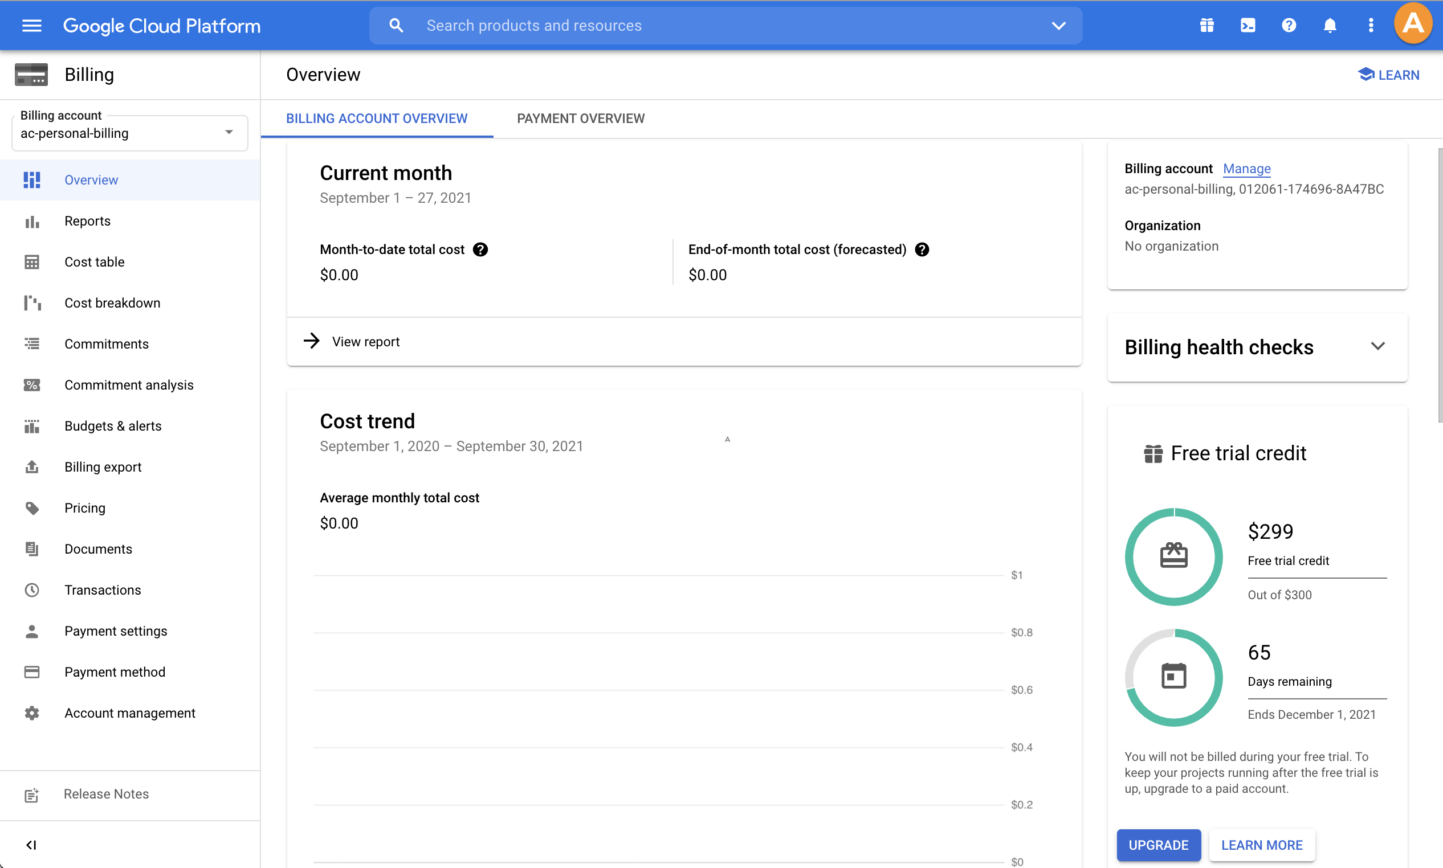Open account avatar with letter A
This screenshot has width=1443, height=868.
1413,24
